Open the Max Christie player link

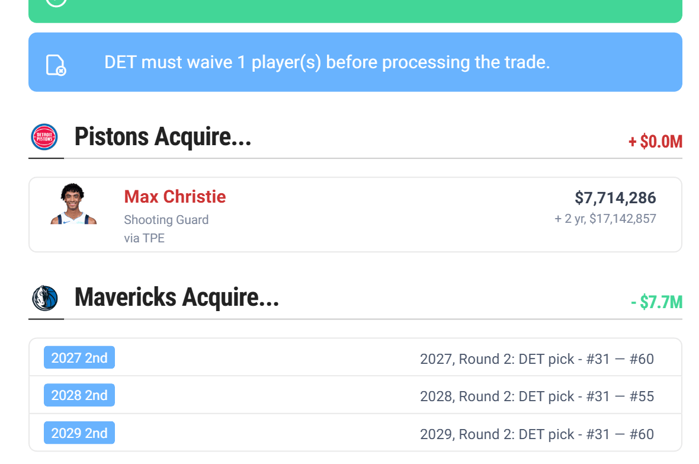click(175, 197)
